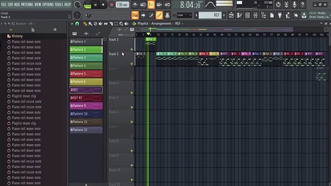Toggle the 3-2-1 countdown before recording
Screen dimensions: 331x186
click(151, 4)
